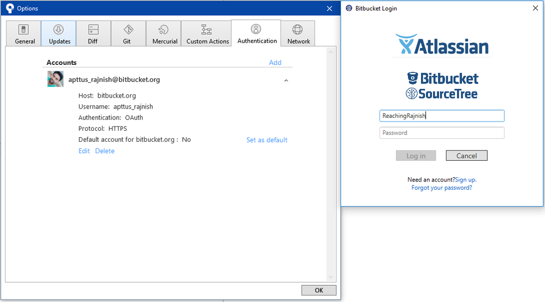Switch to the Updates tab
The height and width of the screenshot is (302, 545).
[x=59, y=33]
